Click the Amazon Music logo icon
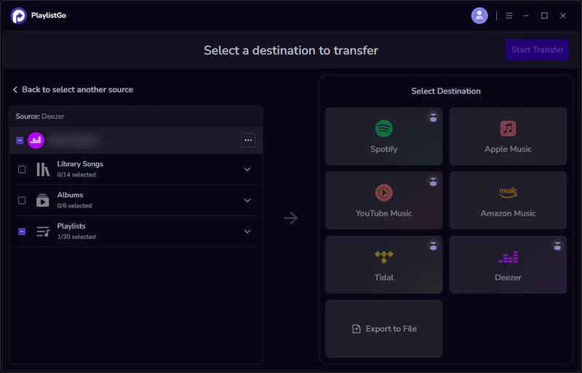 [508, 192]
